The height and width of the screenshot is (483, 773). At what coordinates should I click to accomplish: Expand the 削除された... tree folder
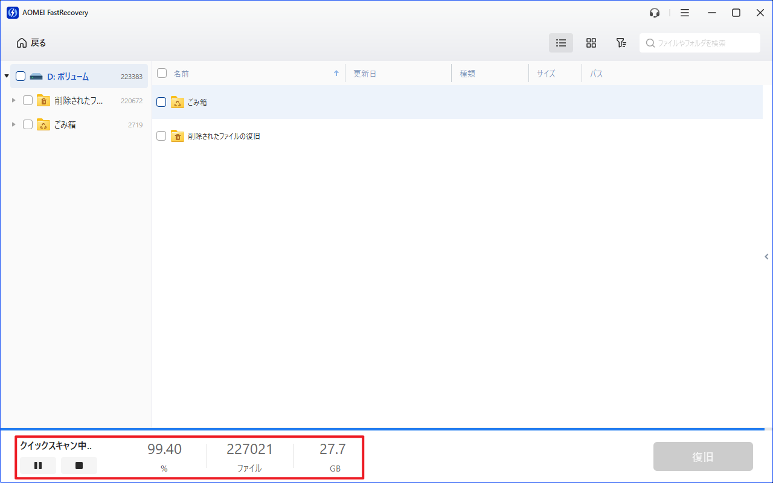pos(14,100)
